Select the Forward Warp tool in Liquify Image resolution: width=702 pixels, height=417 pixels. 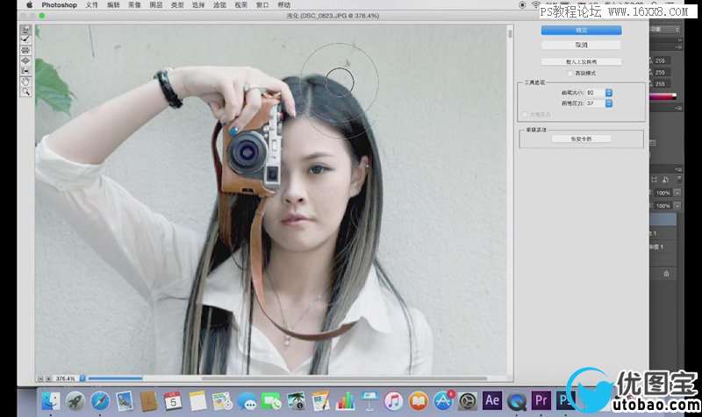(x=25, y=30)
